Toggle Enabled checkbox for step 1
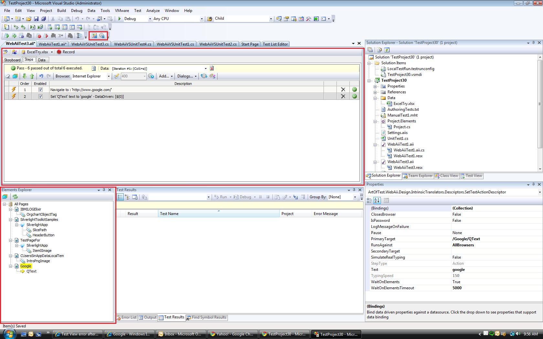The image size is (543, 339). 40,90
